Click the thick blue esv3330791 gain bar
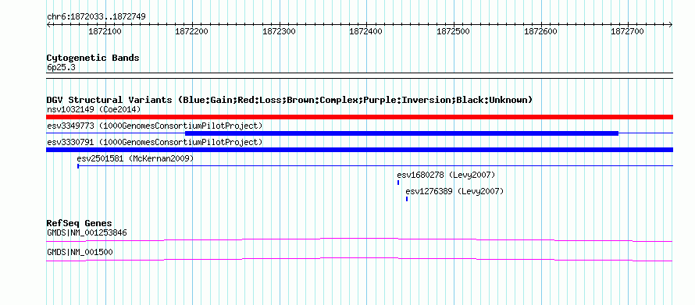Image resolution: width=695 pixels, height=305 pixels. (359, 150)
